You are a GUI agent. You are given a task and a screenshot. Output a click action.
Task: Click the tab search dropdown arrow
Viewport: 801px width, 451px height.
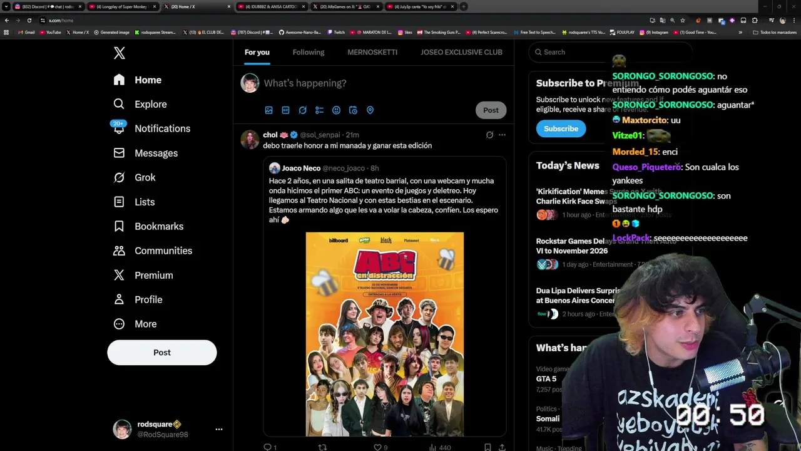6,6
